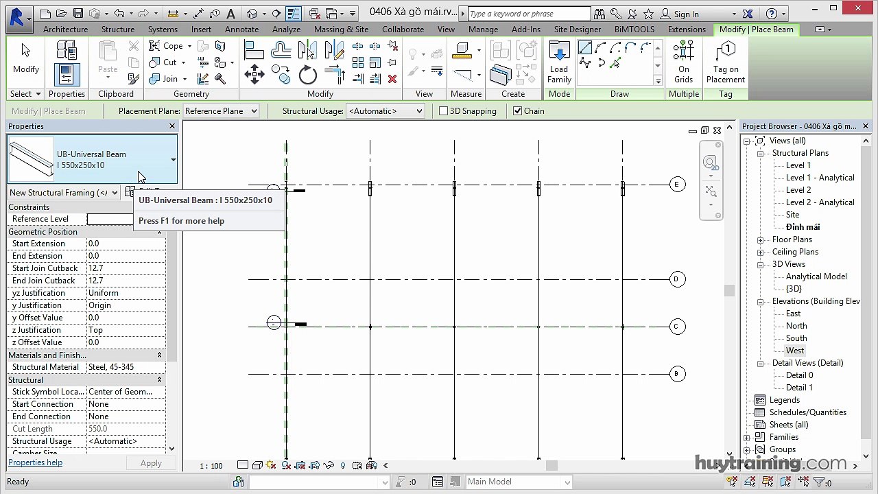Activate the Rotate tool
878x494 pixels.
307,75
